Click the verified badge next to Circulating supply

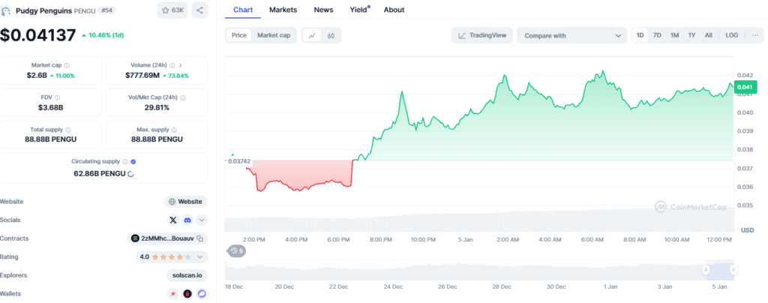[x=133, y=161]
